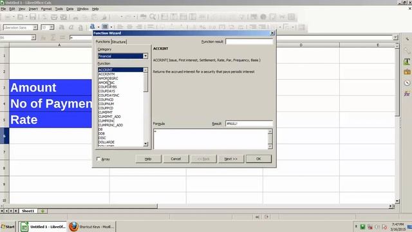Select ACCRINTM in the function list
The height and width of the screenshot is (232, 412).
120,74
